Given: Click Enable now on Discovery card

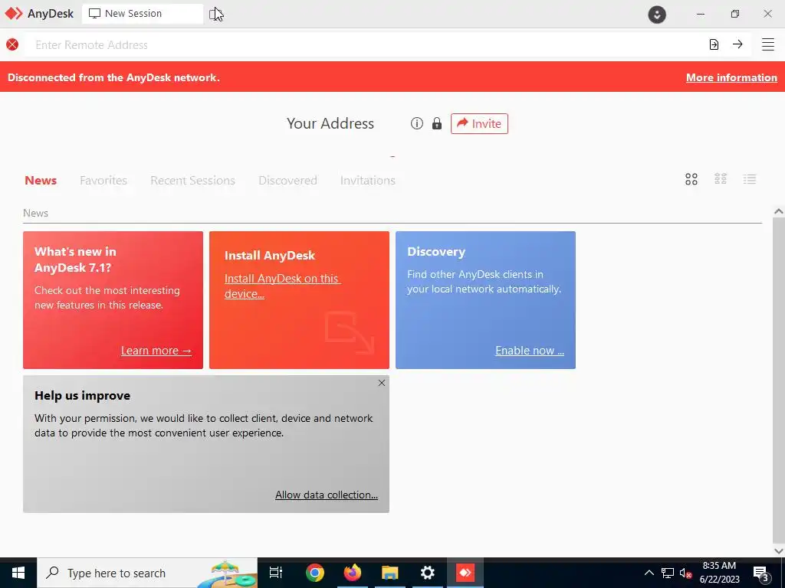Looking at the screenshot, I should click(530, 351).
